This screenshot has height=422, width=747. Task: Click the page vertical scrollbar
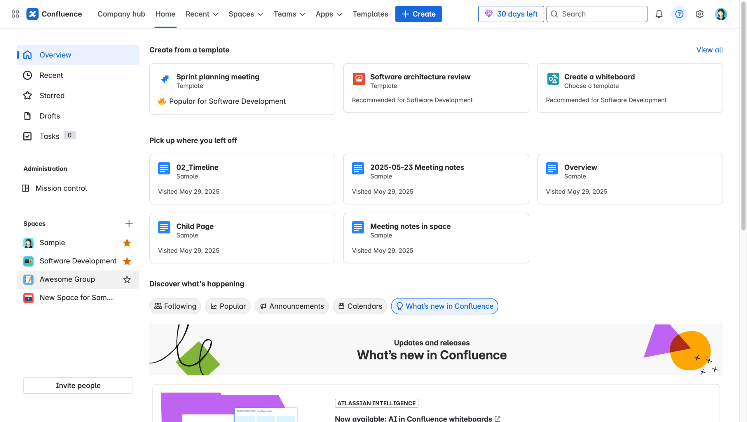tap(743, 117)
